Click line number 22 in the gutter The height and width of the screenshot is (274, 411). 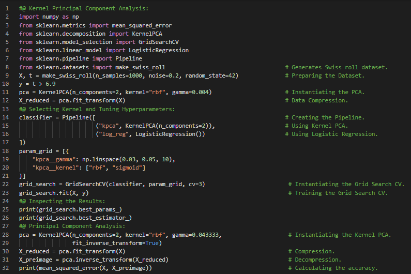tap(6, 185)
